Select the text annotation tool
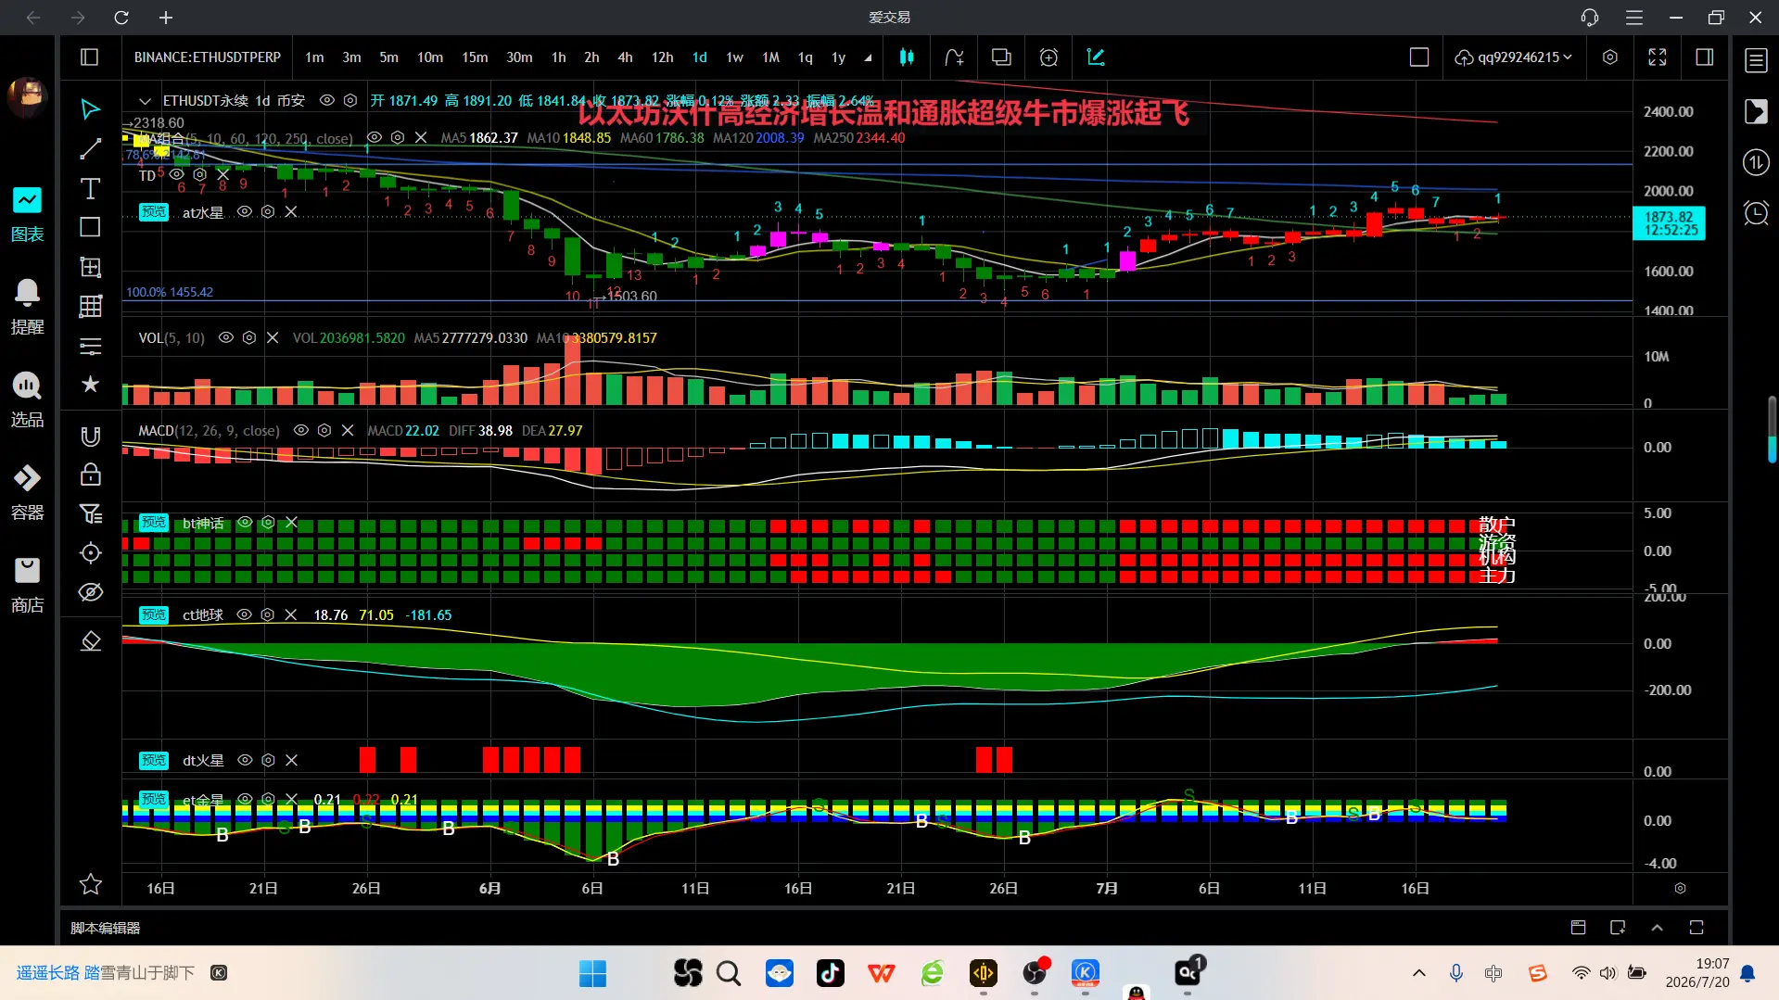 tap(90, 189)
